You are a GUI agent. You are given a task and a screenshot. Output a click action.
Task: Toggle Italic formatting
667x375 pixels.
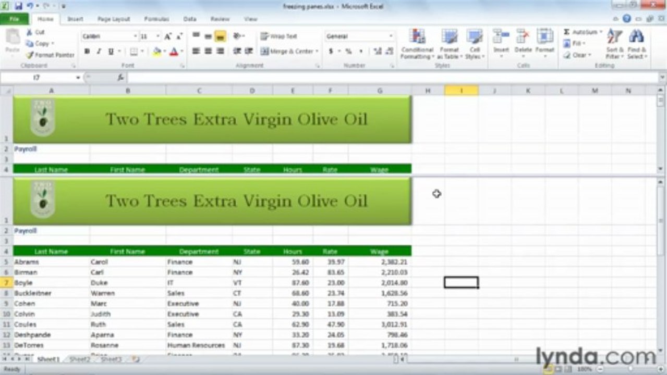click(99, 52)
